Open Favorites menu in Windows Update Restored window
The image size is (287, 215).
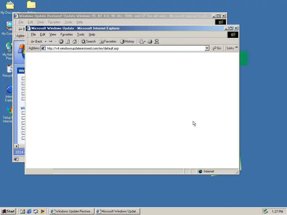[54, 22]
